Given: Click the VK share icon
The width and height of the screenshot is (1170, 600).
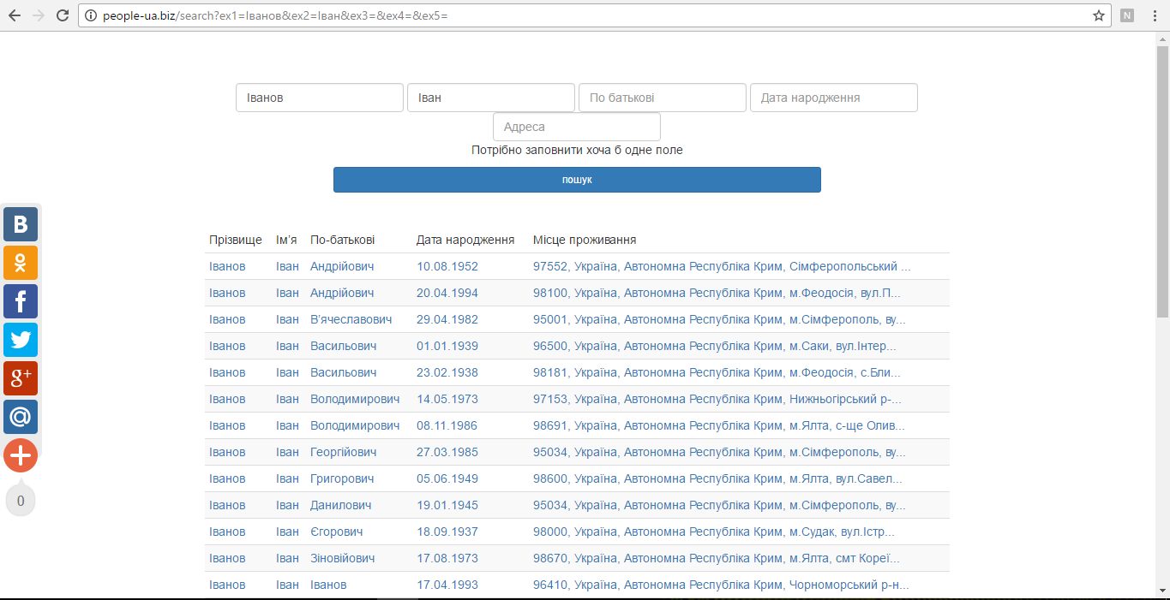Looking at the screenshot, I should (21, 224).
